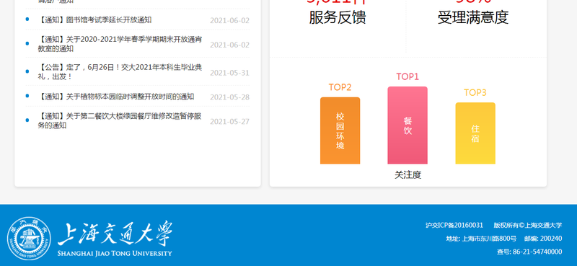Viewport: 577px width, 266px height.
Task: Click the TOP3 label
Action: [475, 92]
